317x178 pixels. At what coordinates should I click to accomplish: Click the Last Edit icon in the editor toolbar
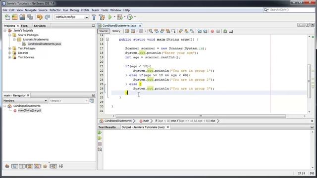(x=127, y=31)
